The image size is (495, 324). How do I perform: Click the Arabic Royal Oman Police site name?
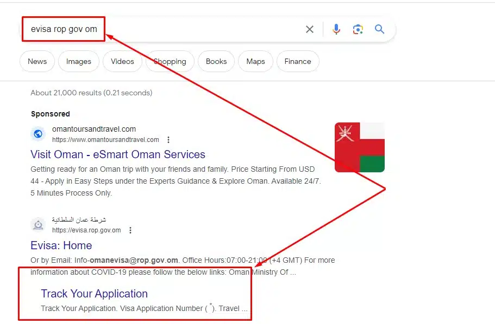click(79, 219)
